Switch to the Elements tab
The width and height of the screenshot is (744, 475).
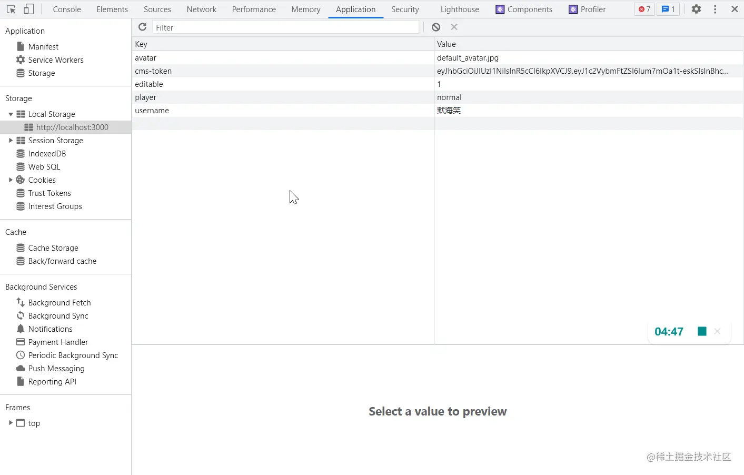tap(112, 9)
